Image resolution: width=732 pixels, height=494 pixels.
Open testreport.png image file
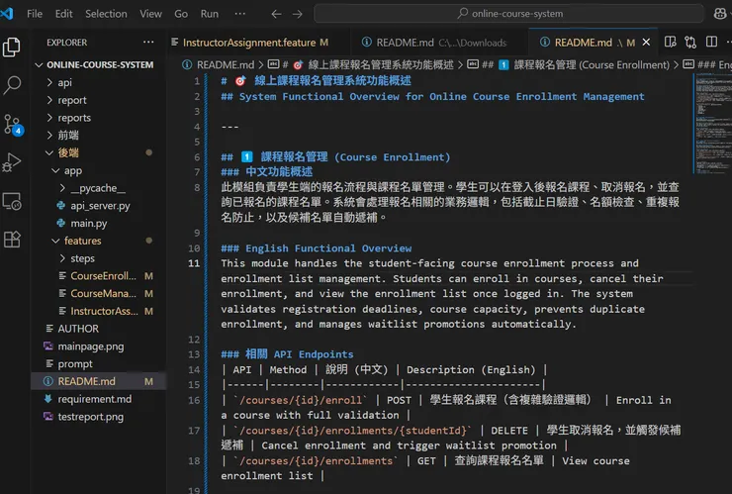pos(91,417)
